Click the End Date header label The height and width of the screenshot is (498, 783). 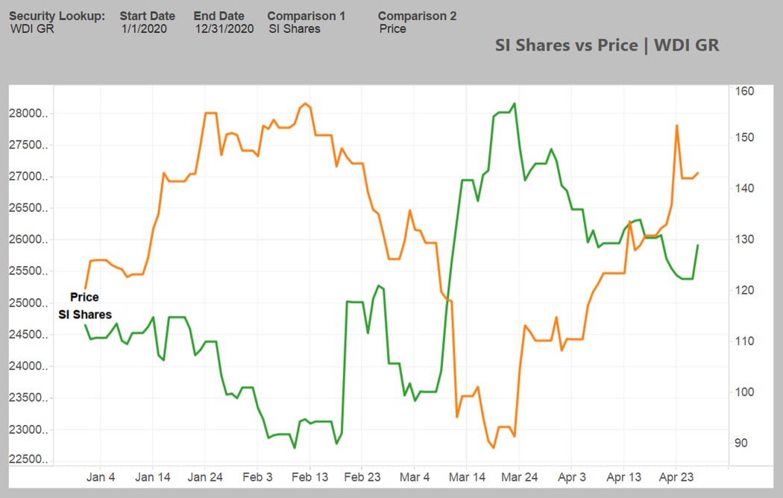pos(218,16)
